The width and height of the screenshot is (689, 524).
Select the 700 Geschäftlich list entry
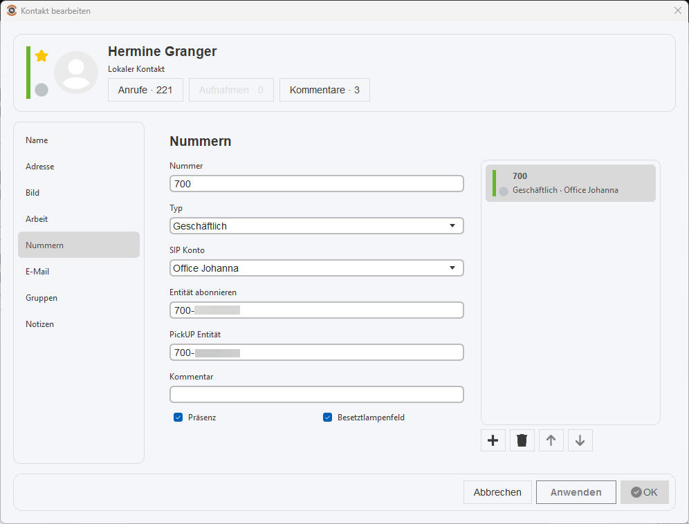[570, 183]
